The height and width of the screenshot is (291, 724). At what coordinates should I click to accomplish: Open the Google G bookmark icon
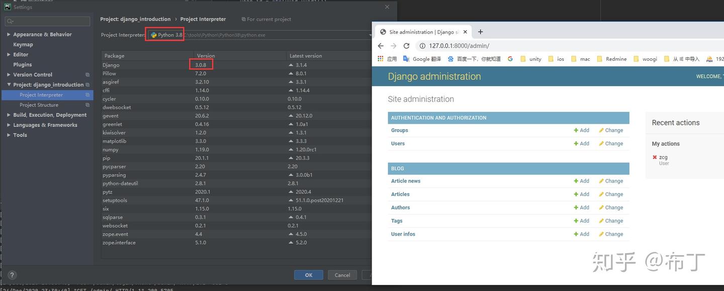pyautogui.click(x=510, y=59)
